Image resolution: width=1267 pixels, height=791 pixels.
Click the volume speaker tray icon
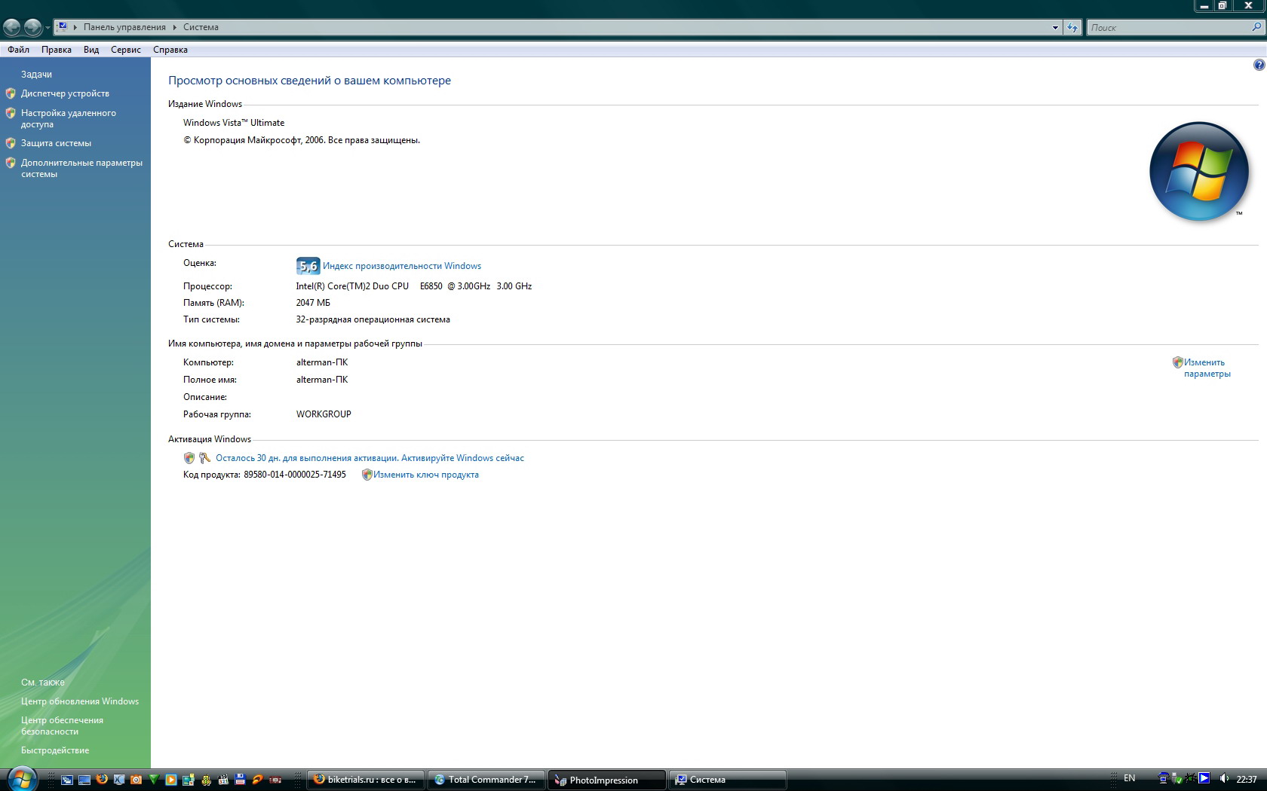[x=1223, y=779]
